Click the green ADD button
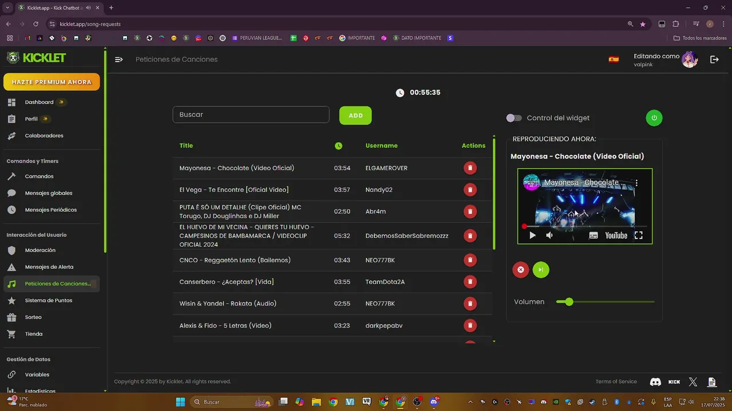Viewport: 732px width, 411px height. point(355,115)
